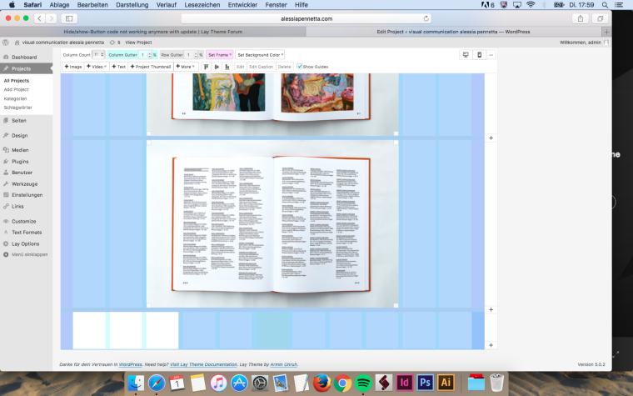Open Lay Options in the sidebar
Viewport: 633px width, 396px height.
[x=25, y=243]
